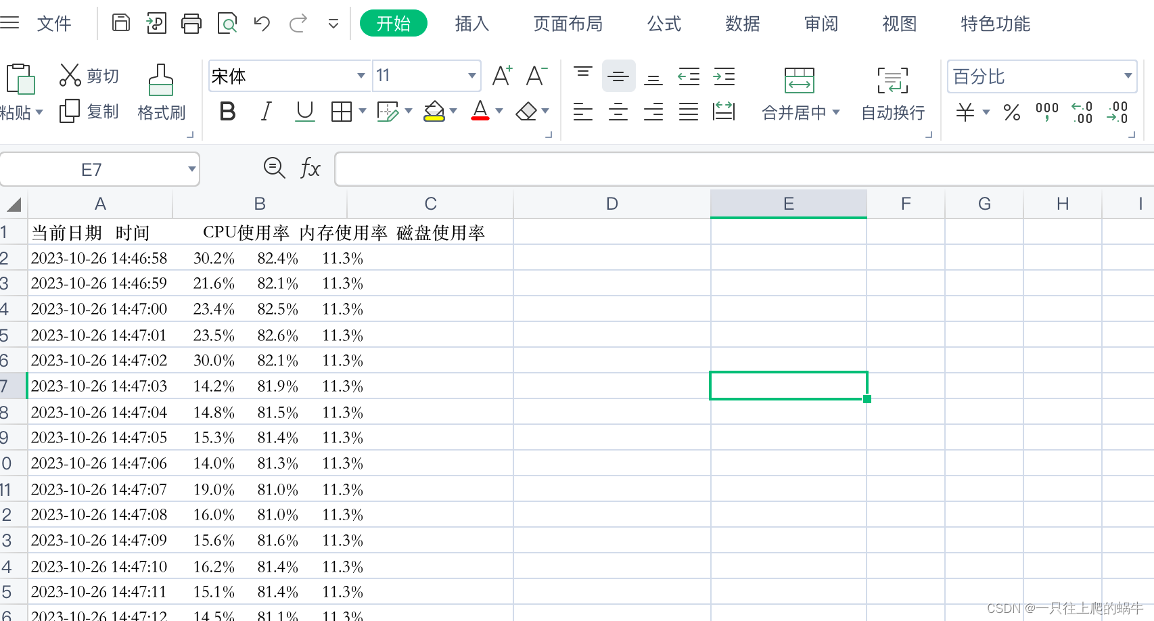Image resolution: width=1154 pixels, height=621 pixels.
Task: Click the 合并居中 merge button
Action: tap(800, 93)
